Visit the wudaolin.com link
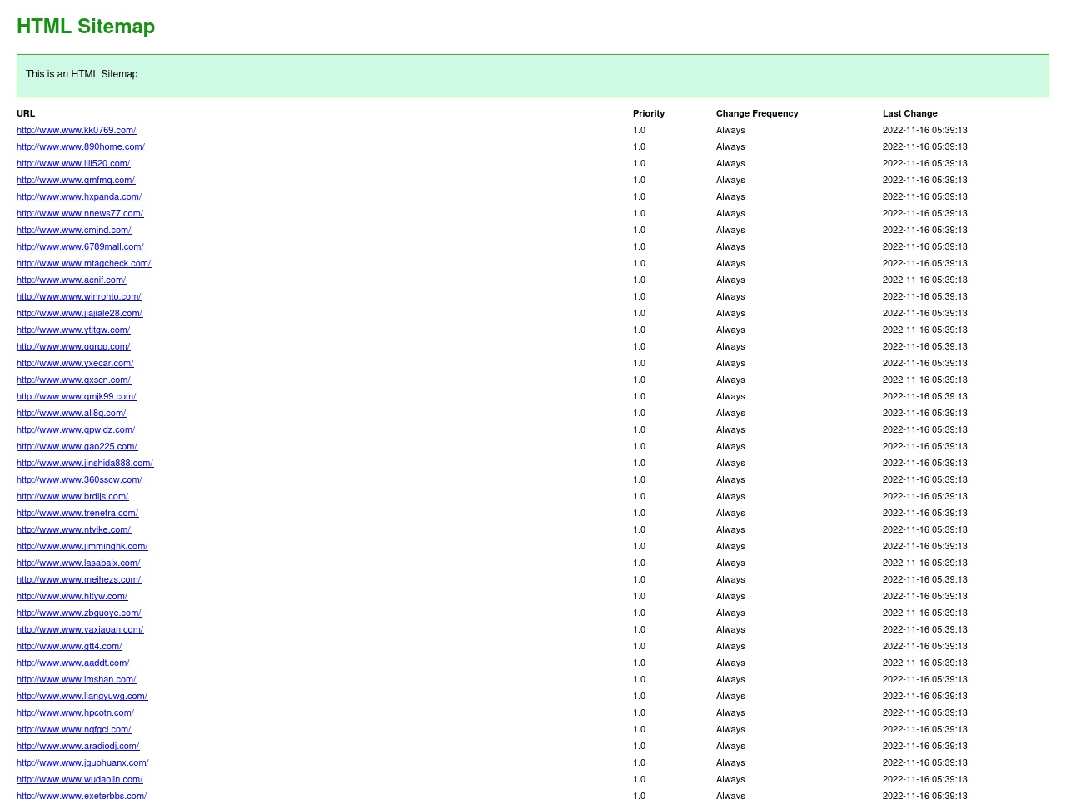The width and height of the screenshot is (1066, 799). [80, 779]
